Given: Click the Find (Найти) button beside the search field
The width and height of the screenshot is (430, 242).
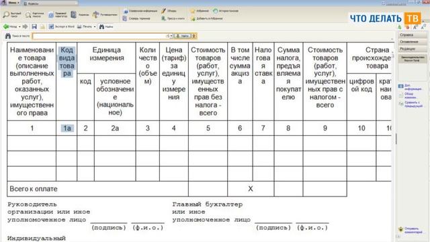Looking at the screenshot, I should click(183, 36).
